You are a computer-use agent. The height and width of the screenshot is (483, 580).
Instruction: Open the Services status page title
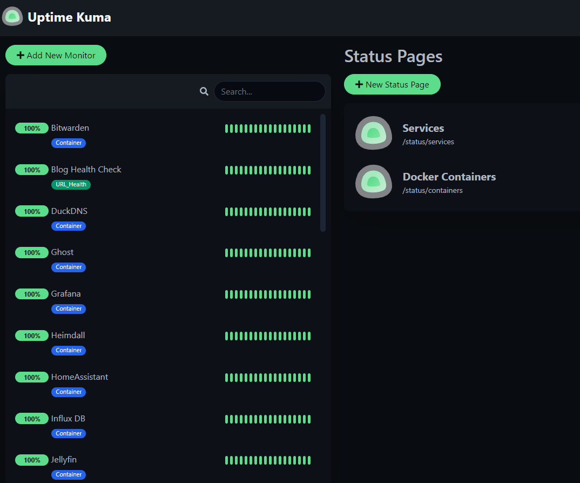[x=423, y=128]
